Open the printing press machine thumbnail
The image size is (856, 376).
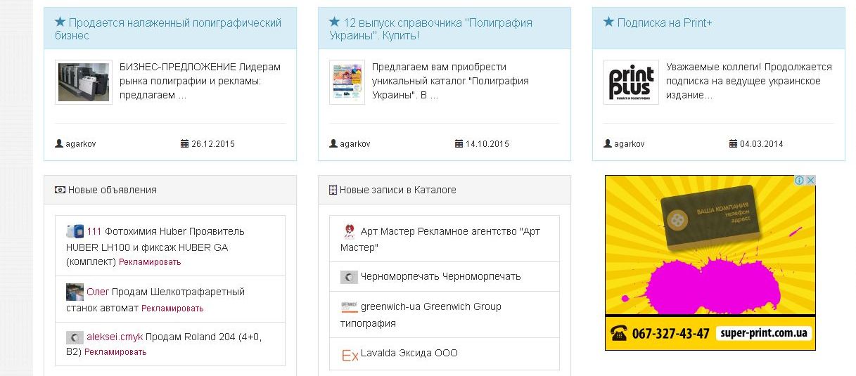83,82
